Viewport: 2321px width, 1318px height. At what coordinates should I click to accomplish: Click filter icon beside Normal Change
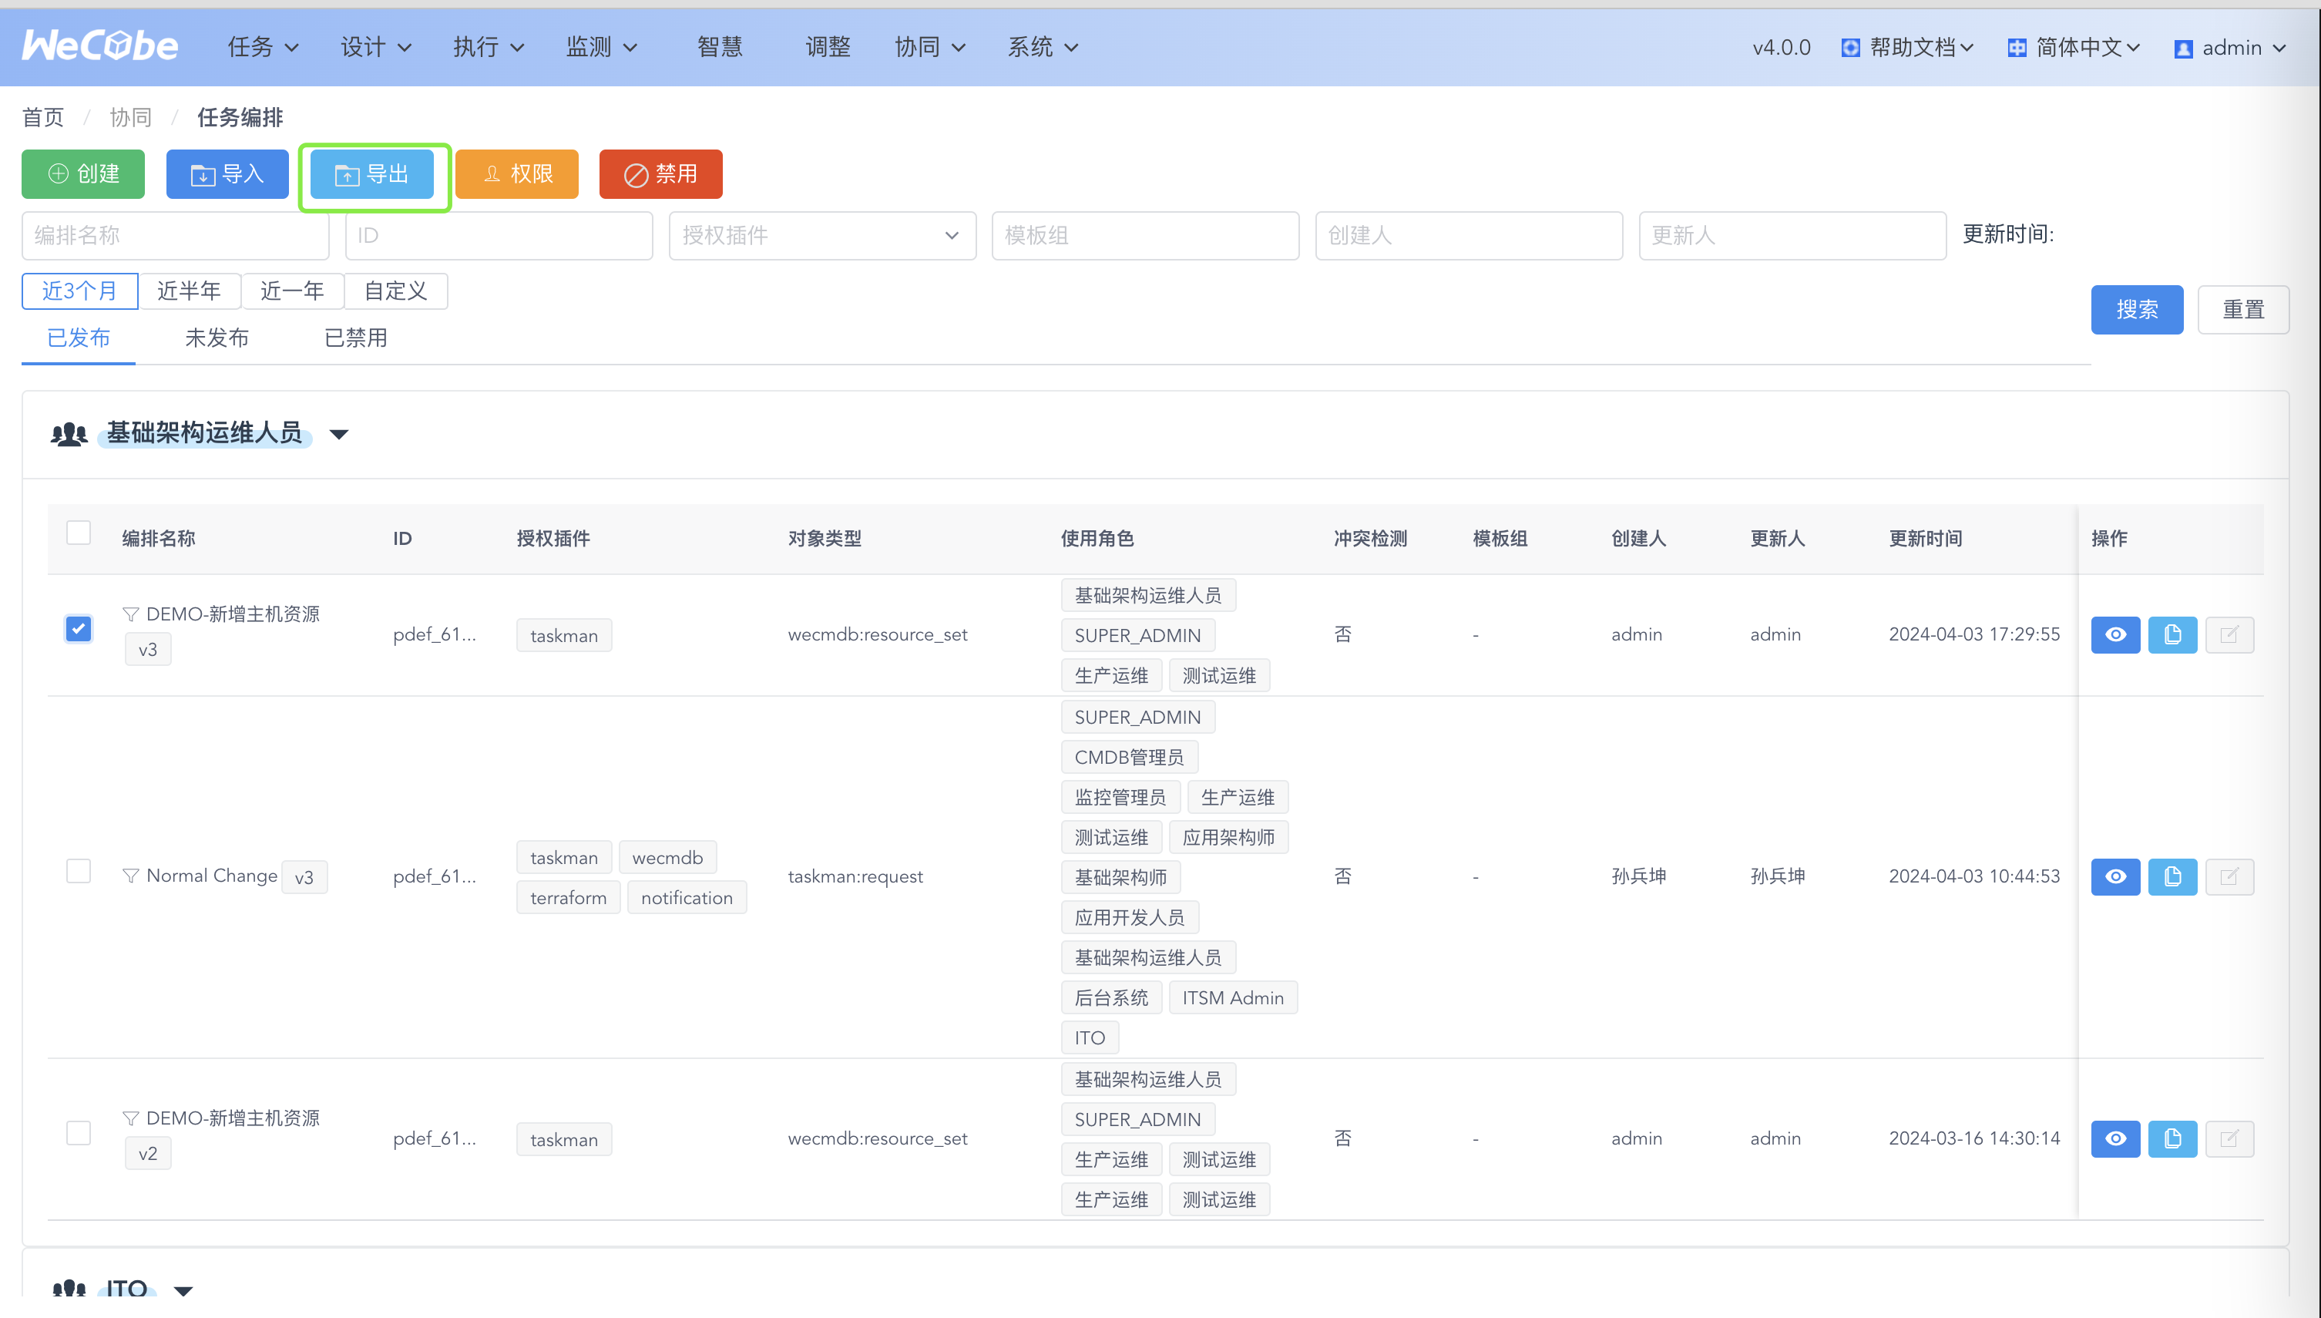pos(130,876)
